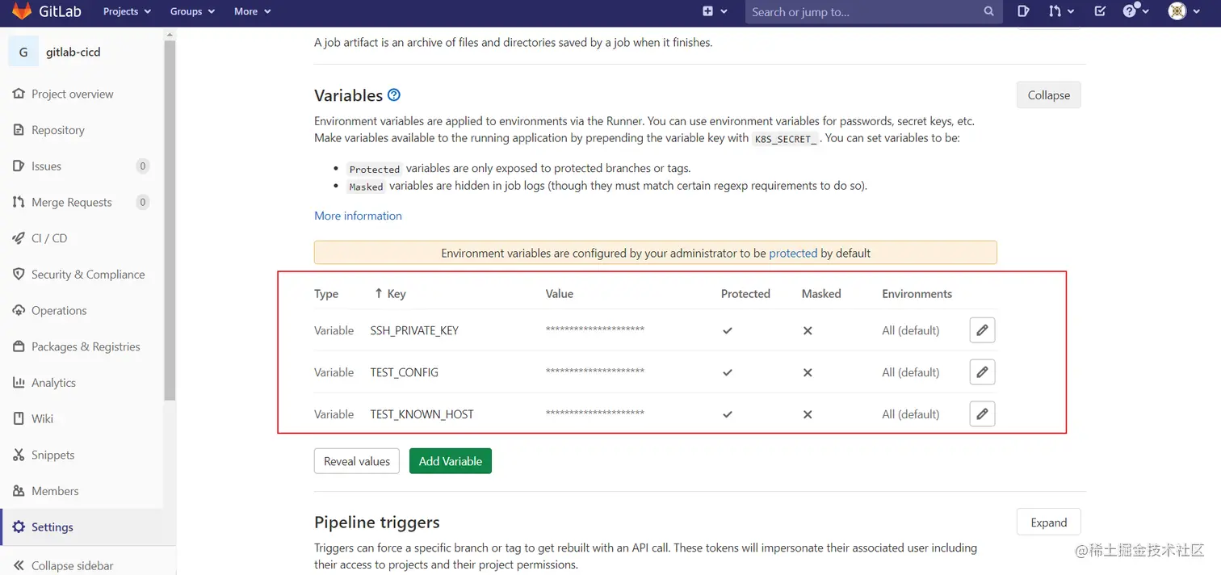Open the Members sidebar entry
The height and width of the screenshot is (575, 1221).
pos(53,491)
